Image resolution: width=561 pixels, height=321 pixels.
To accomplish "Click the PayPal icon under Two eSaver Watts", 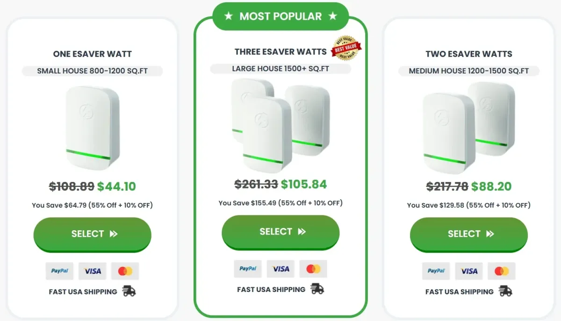I will pyautogui.click(x=436, y=271).
